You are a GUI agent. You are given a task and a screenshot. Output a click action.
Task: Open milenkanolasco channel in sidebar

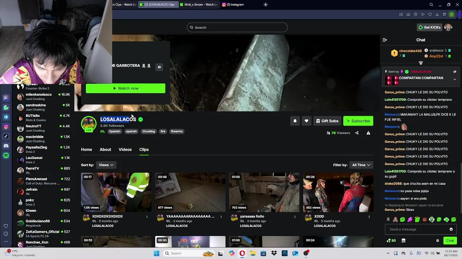pyautogui.click(x=44, y=97)
